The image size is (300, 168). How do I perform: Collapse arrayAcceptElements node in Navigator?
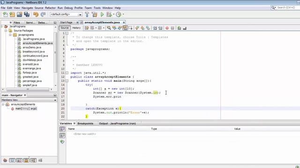3,105
